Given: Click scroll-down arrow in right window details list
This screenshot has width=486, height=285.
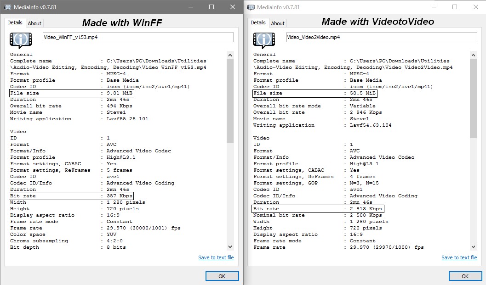Looking at the screenshot, I should (x=473, y=246).
